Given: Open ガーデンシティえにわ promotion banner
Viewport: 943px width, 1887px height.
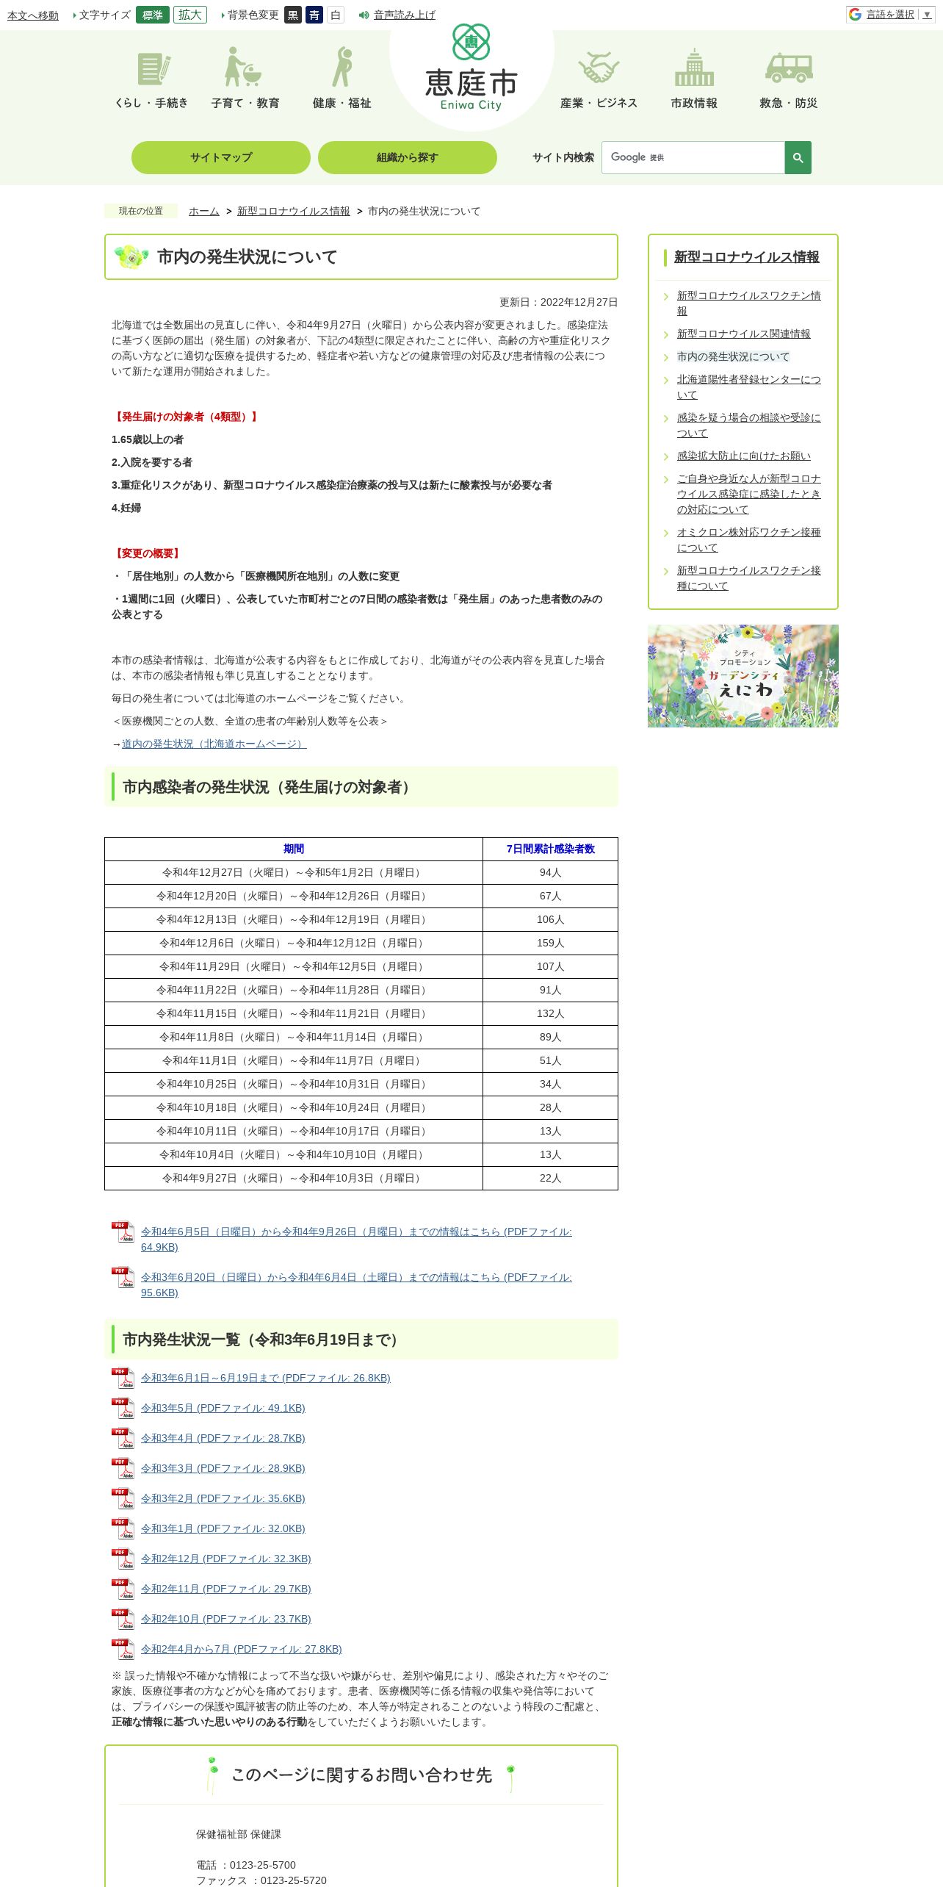Looking at the screenshot, I should [743, 676].
